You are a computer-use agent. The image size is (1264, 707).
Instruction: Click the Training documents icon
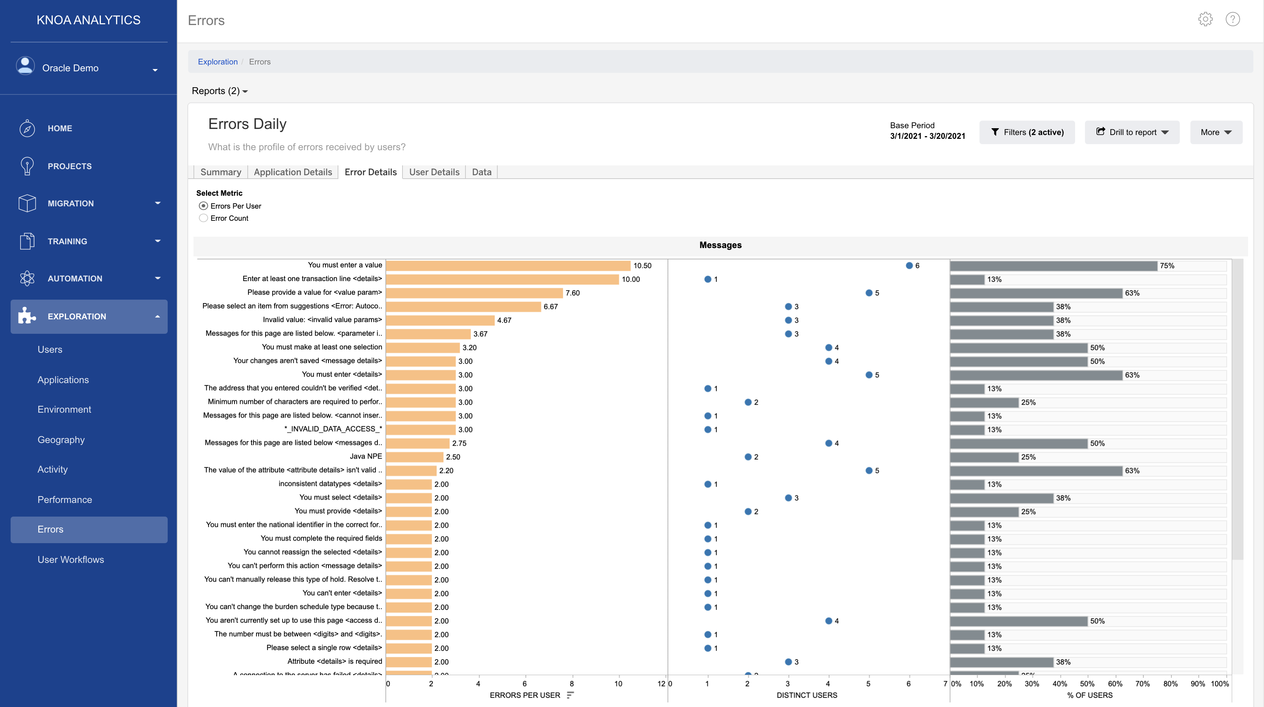[x=27, y=241]
